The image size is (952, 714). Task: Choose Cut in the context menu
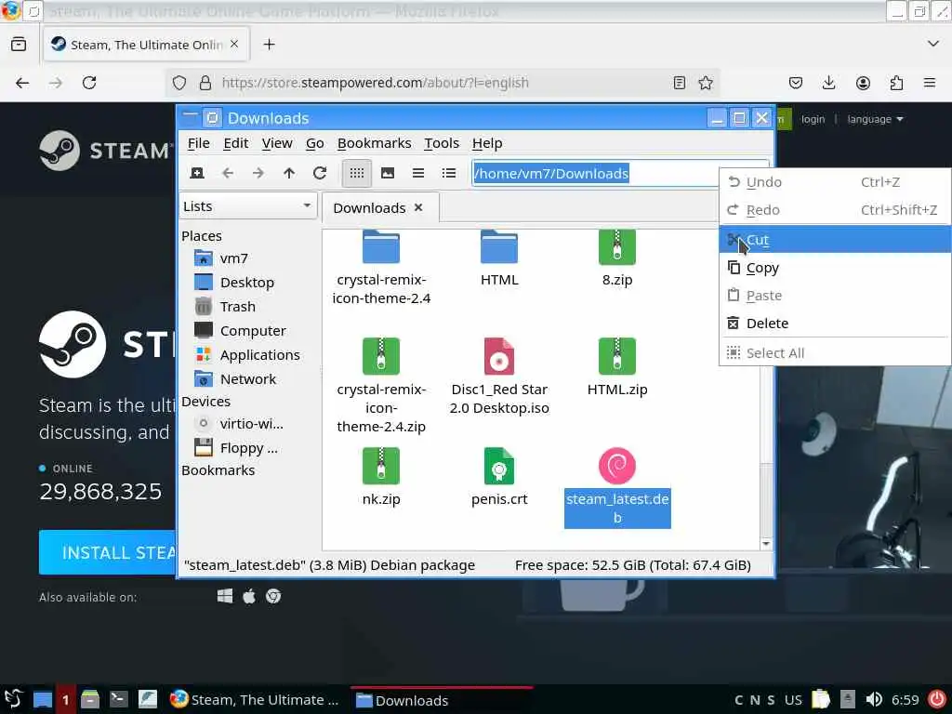tap(835, 240)
